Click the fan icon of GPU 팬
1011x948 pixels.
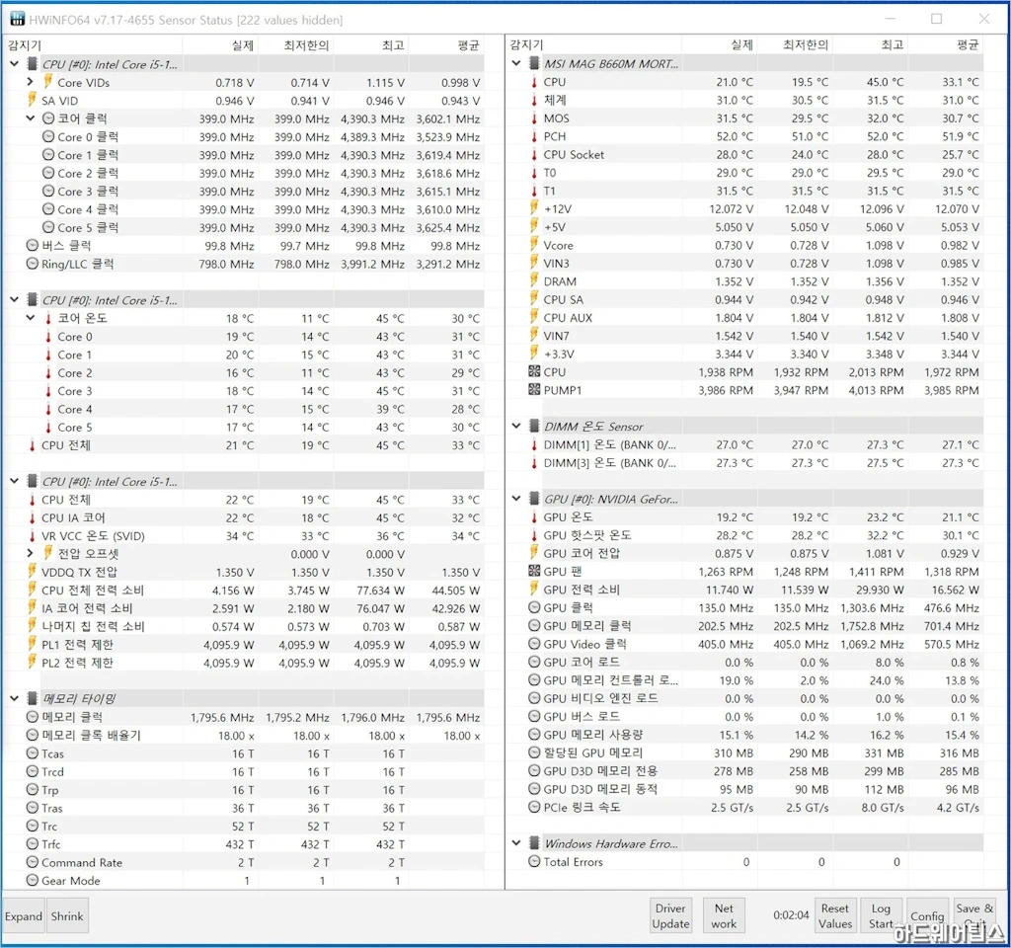[534, 571]
